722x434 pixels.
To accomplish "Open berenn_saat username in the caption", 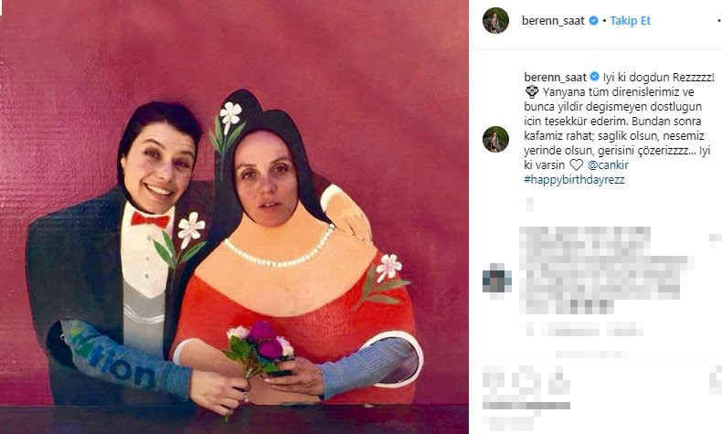I will click(x=556, y=78).
